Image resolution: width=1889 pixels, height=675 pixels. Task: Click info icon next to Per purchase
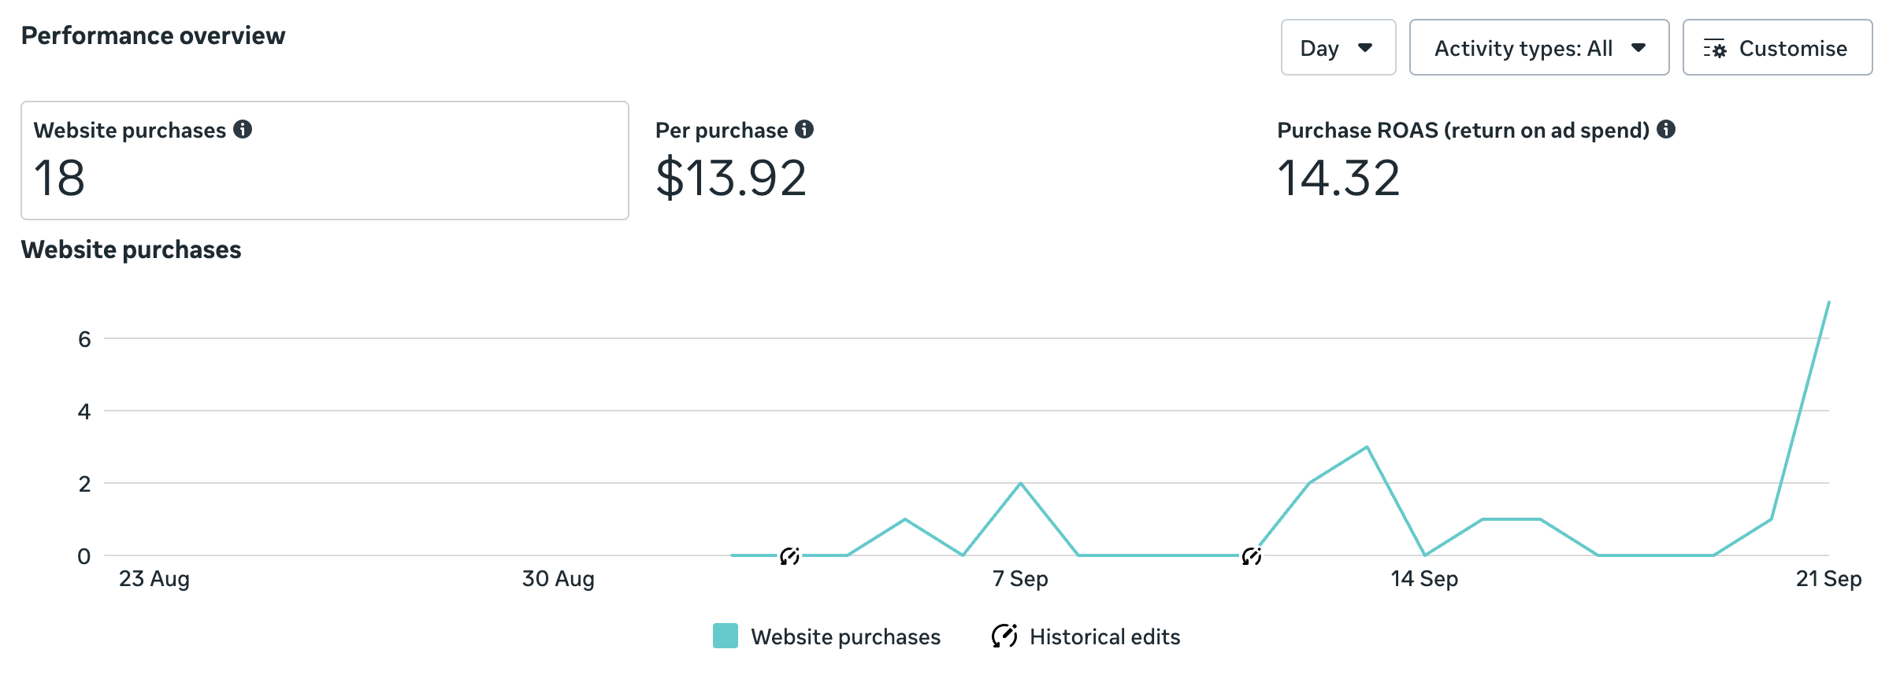[x=803, y=129]
